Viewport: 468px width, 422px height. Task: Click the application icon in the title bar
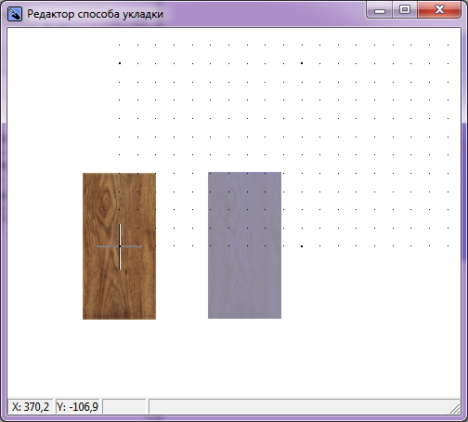coord(15,14)
